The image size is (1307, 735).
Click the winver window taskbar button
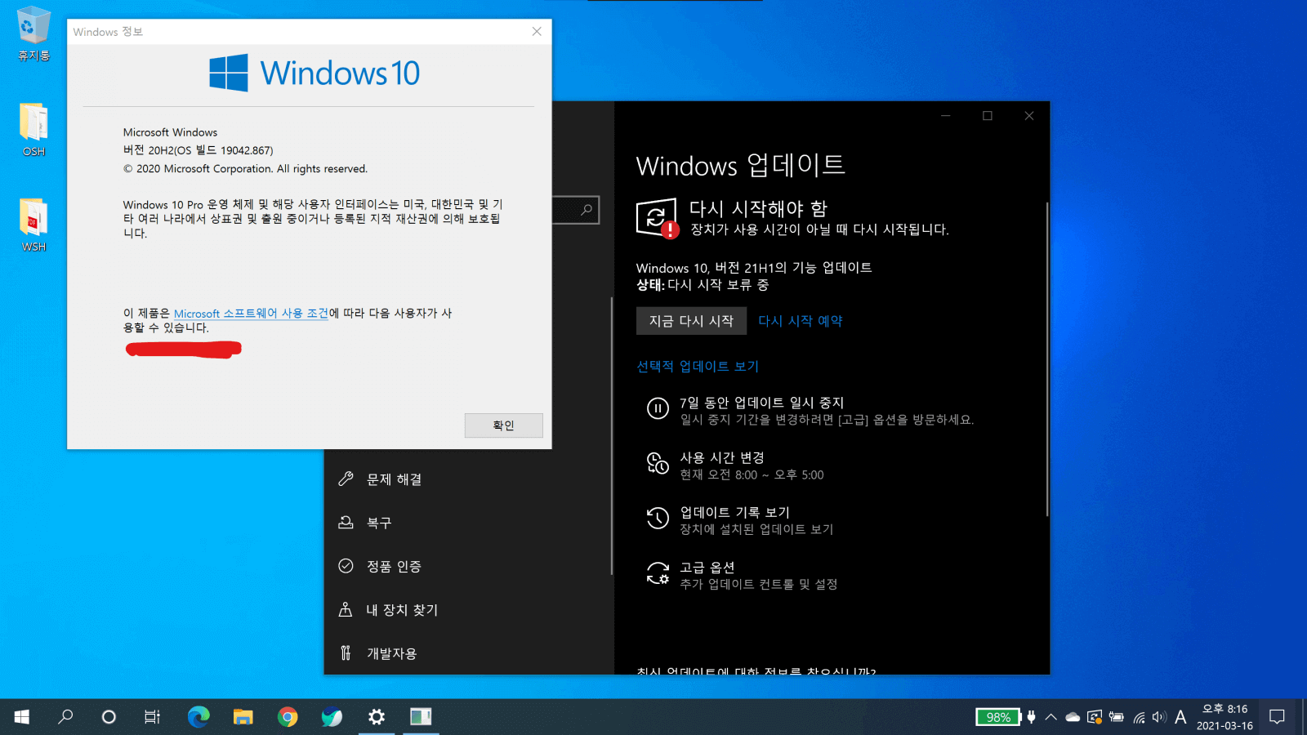click(x=421, y=717)
